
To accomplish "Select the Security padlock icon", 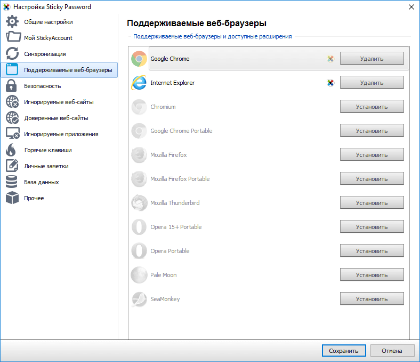I will coord(12,86).
